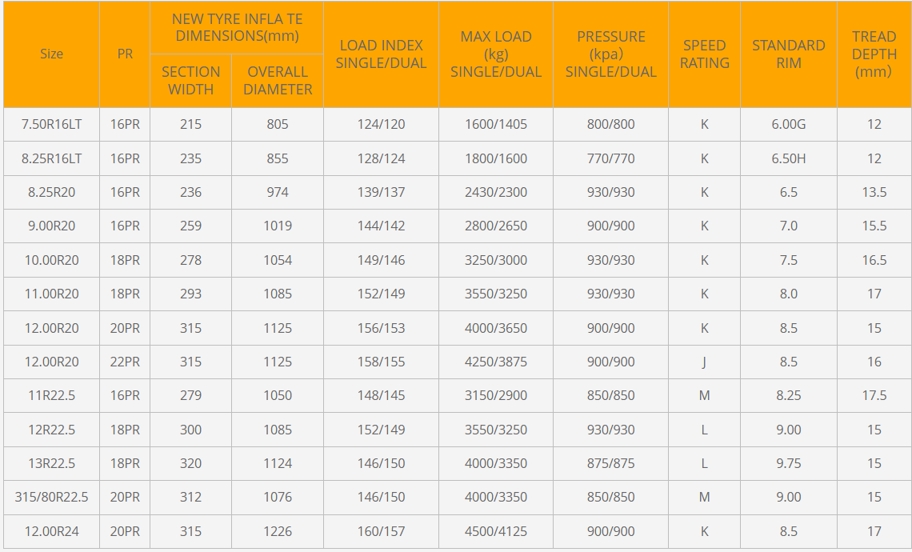Select the speed rating J cell

pyautogui.click(x=704, y=362)
